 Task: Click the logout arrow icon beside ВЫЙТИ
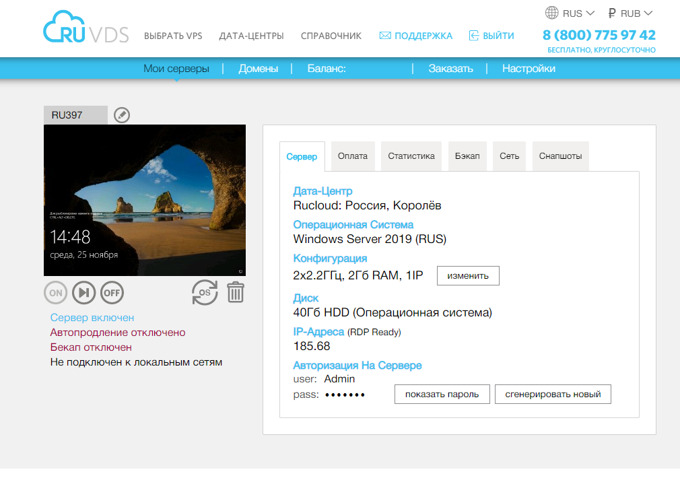(474, 36)
